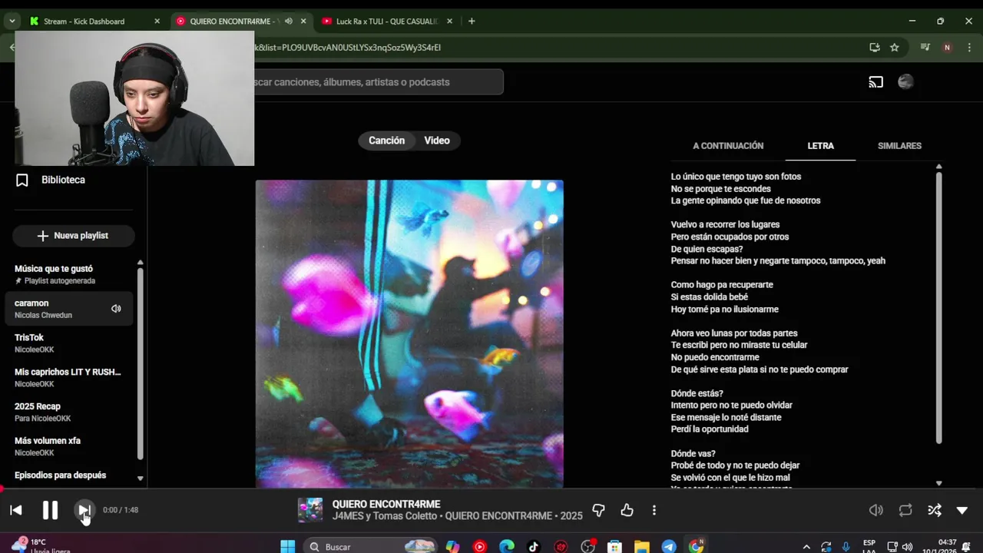Viewport: 983px width, 553px height.
Task: Bookmark this page with the star icon
Action: (895, 48)
